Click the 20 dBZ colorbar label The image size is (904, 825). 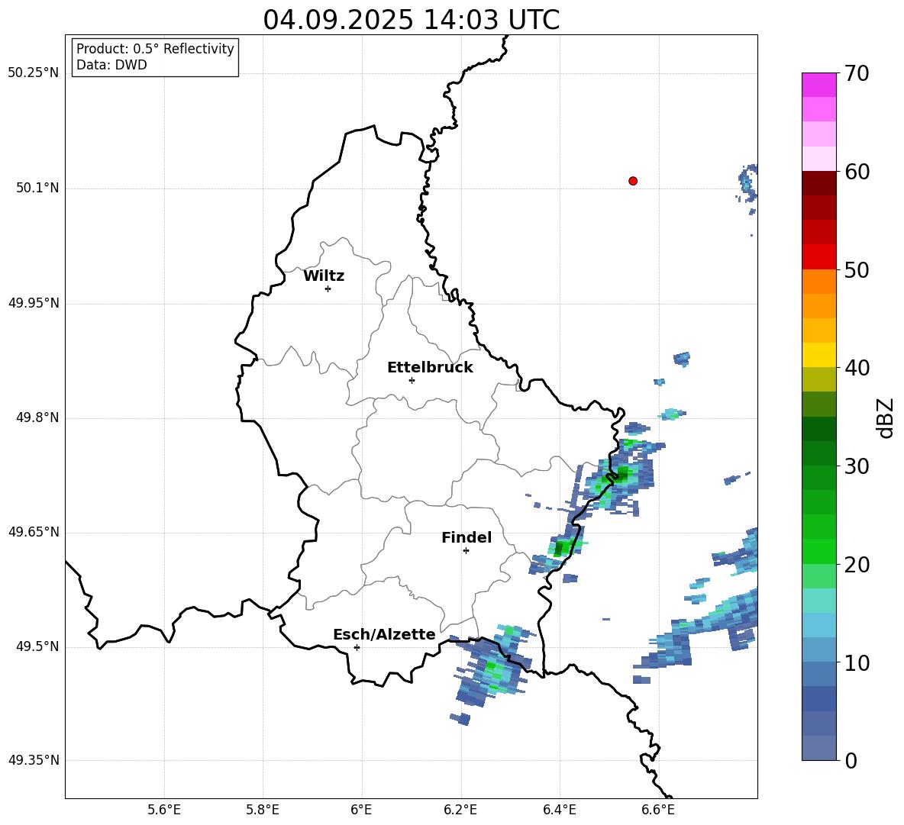click(x=857, y=565)
